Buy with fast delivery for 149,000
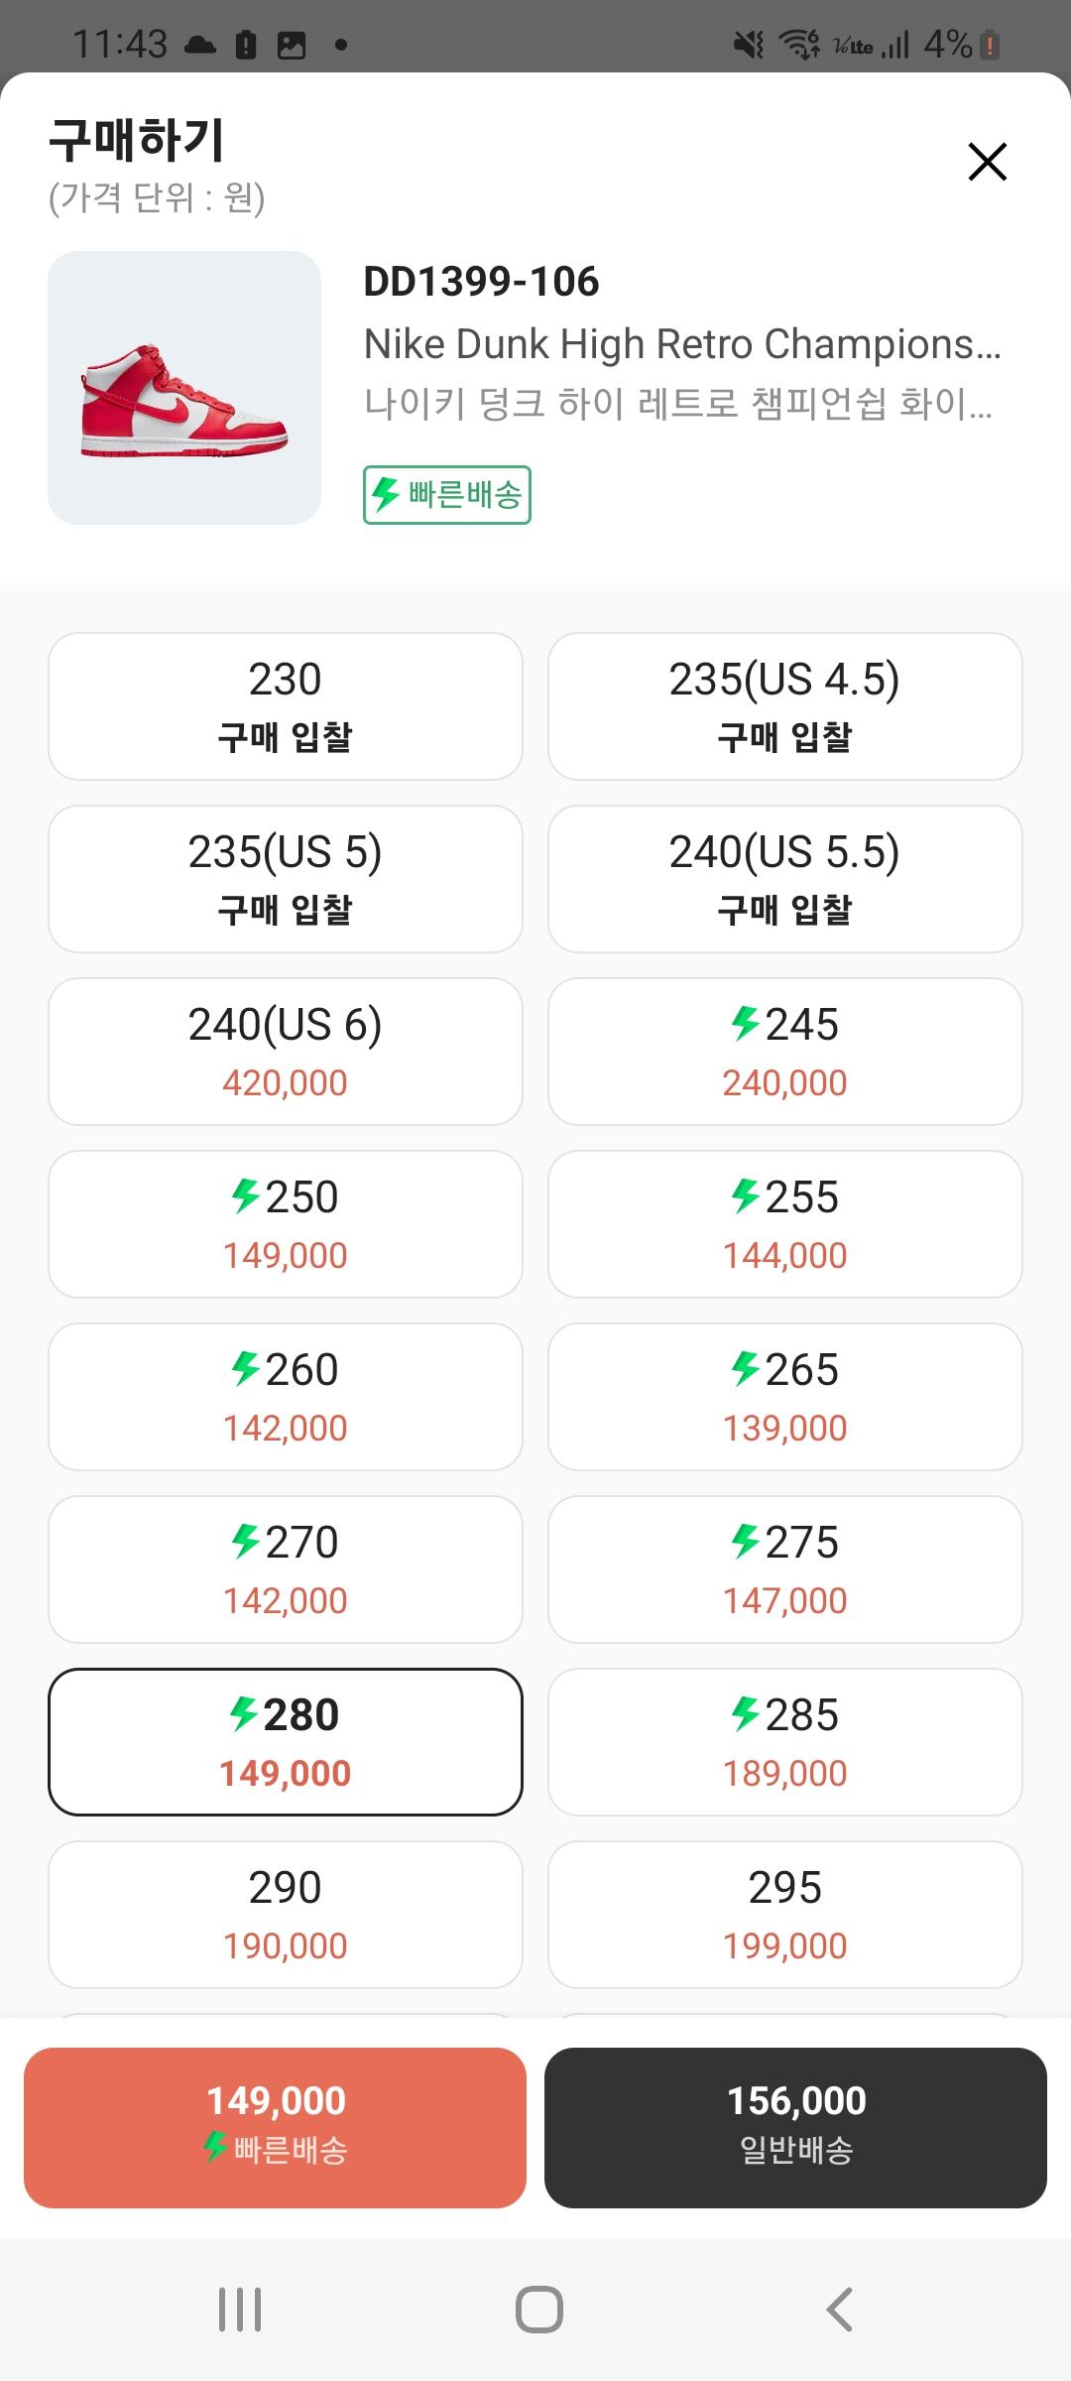1071x2381 pixels. coord(275,2128)
